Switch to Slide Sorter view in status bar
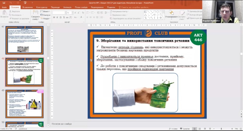Viewport: 243px width, 131px height. (x=200, y=129)
